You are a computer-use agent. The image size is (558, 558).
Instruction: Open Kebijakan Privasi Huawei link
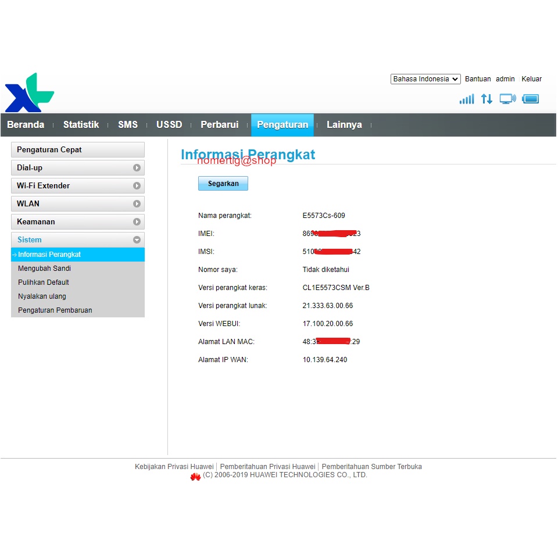pyautogui.click(x=174, y=467)
